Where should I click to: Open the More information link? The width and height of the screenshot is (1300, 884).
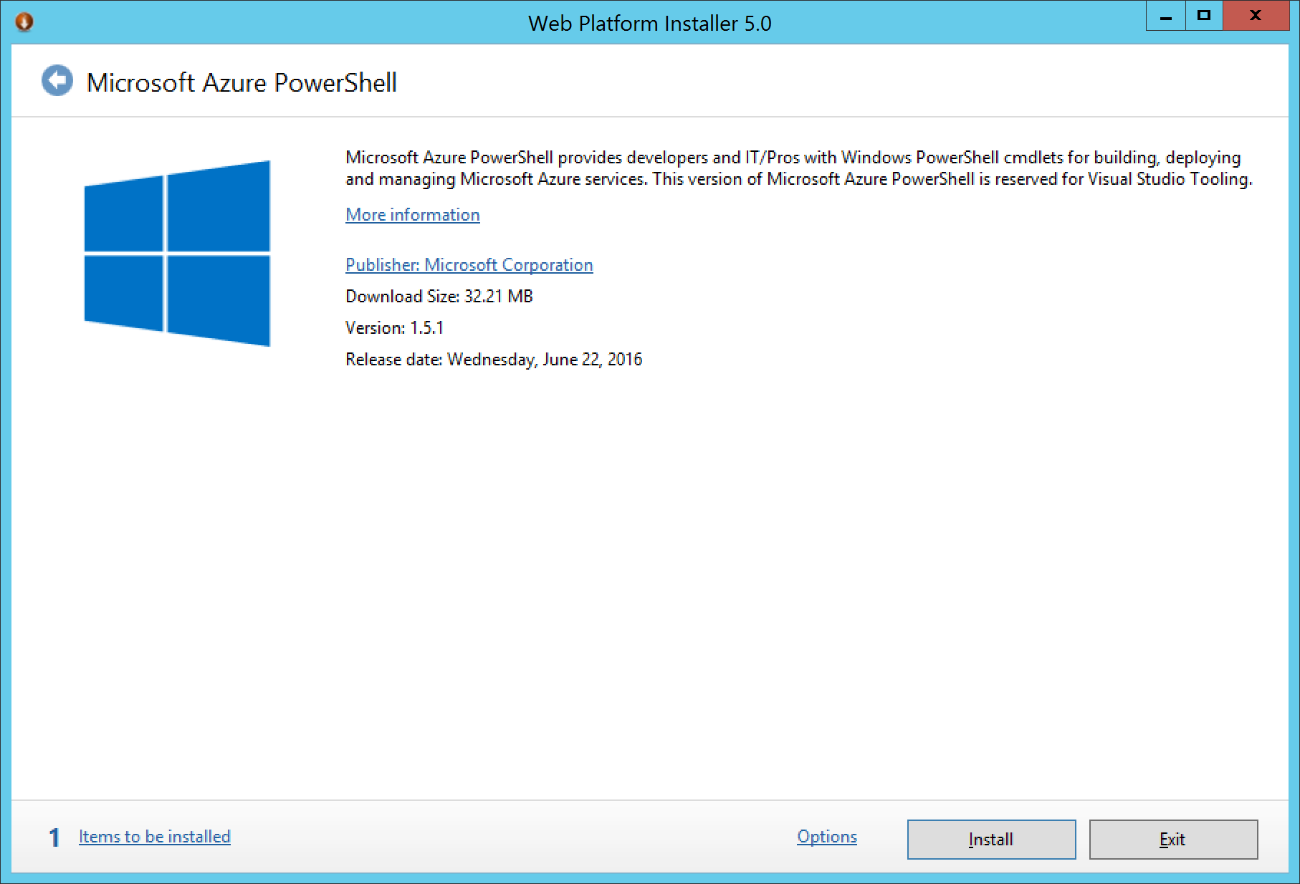click(412, 215)
